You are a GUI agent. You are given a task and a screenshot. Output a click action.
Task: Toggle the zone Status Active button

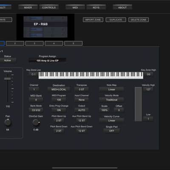(x=8, y=60)
